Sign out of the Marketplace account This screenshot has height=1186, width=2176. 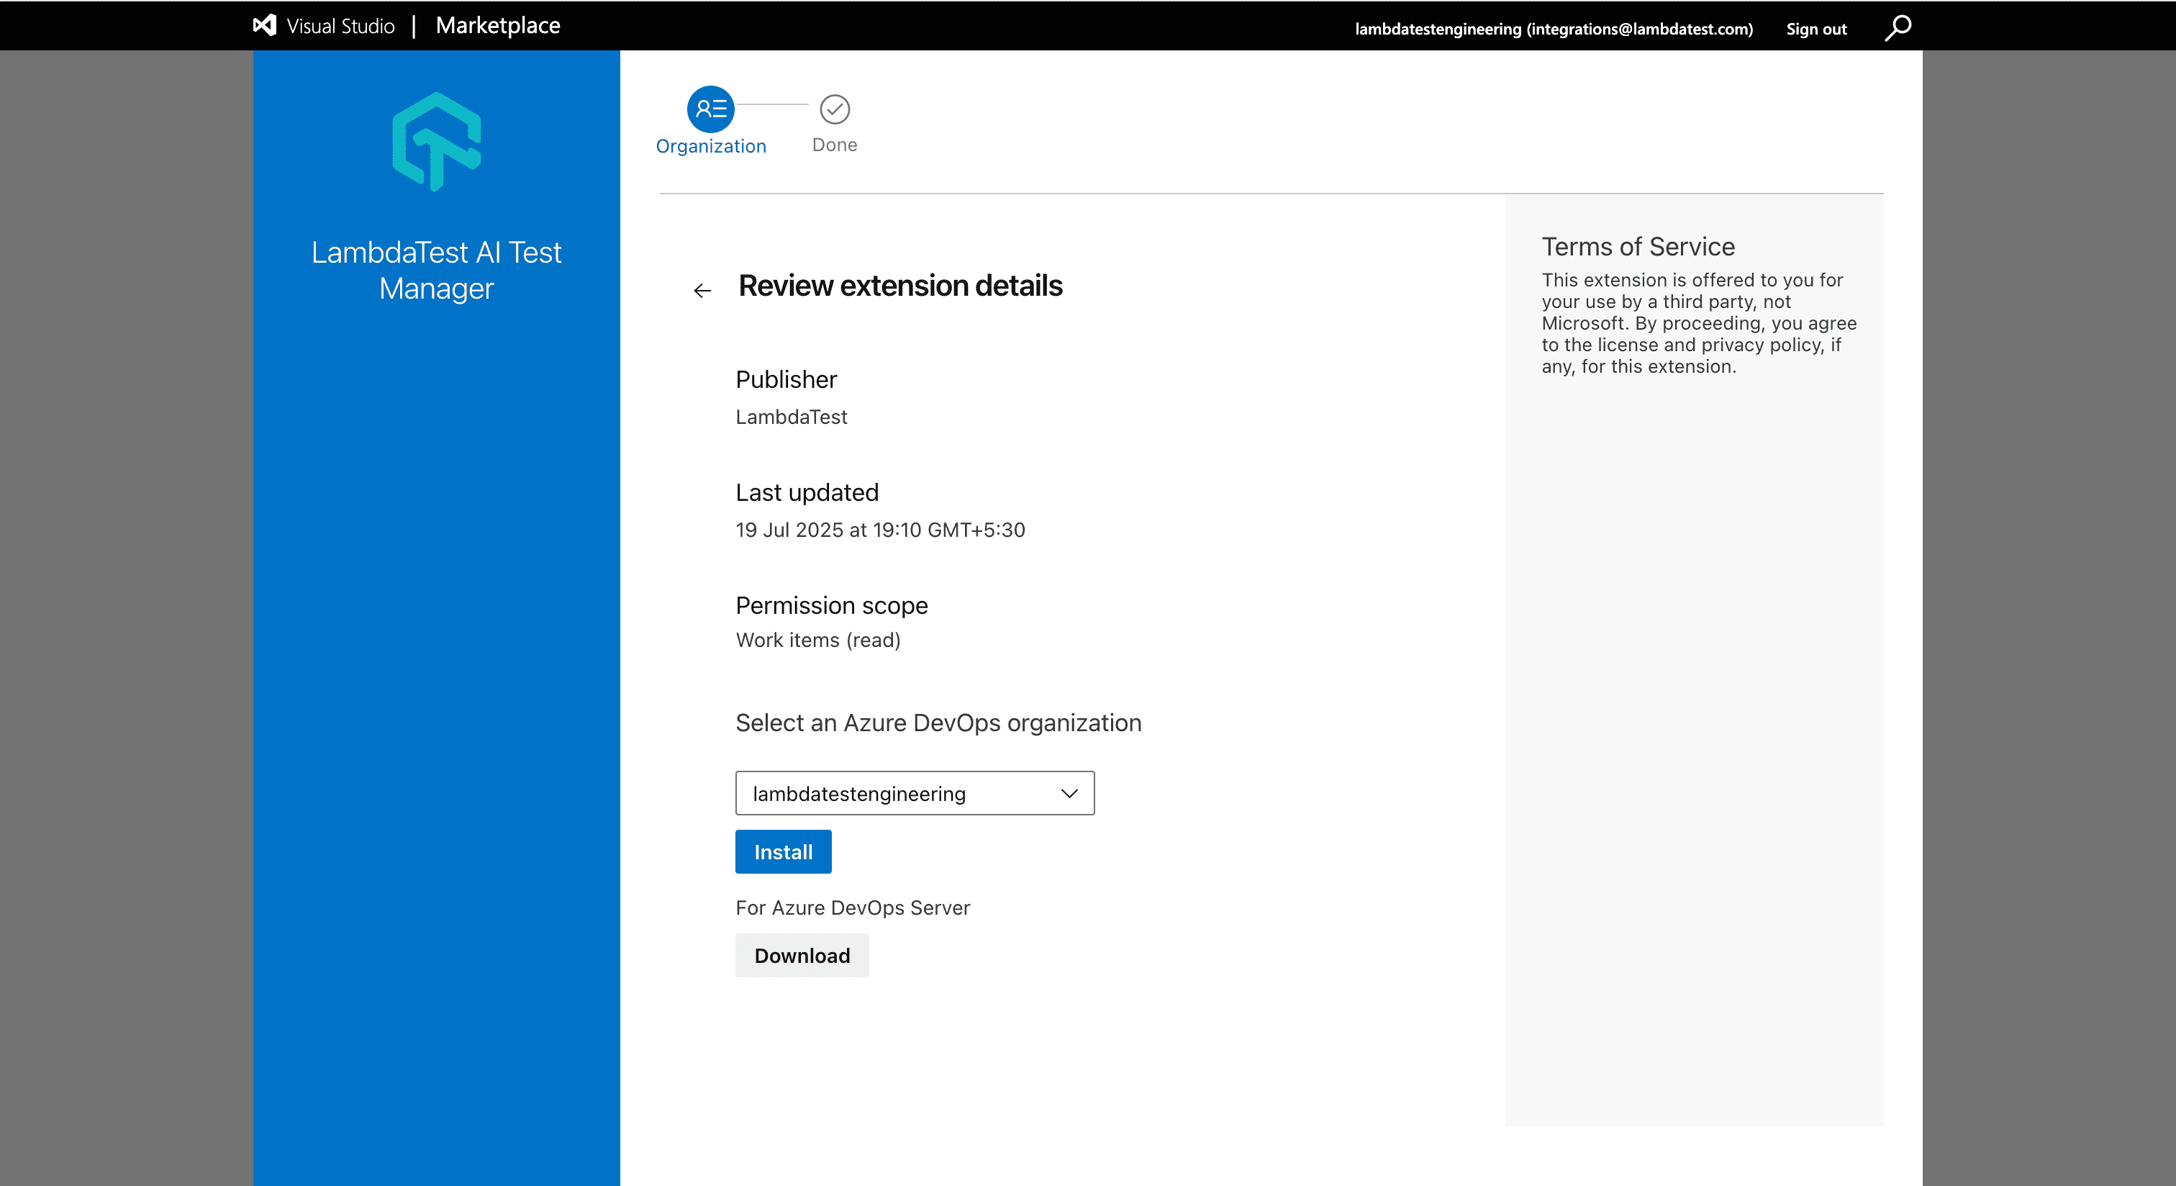tap(1816, 28)
